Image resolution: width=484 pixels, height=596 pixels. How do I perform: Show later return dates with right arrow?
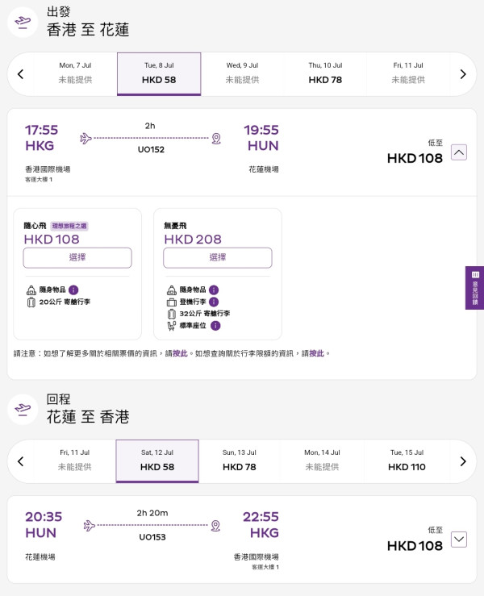pos(463,461)
